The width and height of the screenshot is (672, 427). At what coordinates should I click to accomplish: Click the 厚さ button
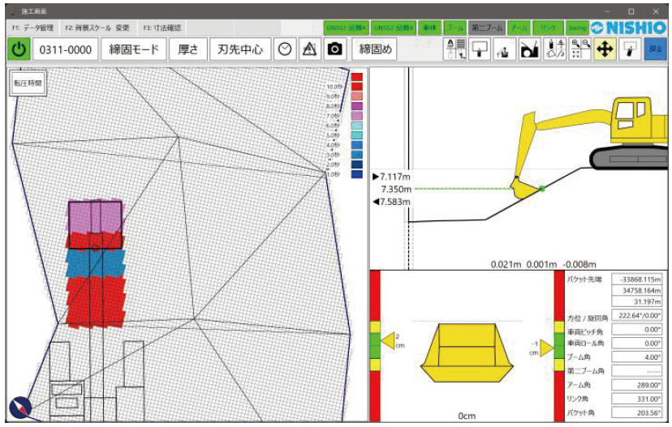click(188, 49)
